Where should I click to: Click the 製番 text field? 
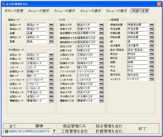(x=37, y=41)
